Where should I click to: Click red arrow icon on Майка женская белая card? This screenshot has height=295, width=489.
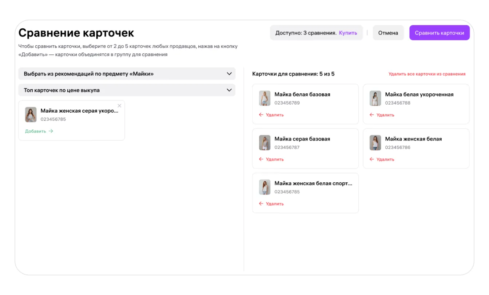coord(371,159)
